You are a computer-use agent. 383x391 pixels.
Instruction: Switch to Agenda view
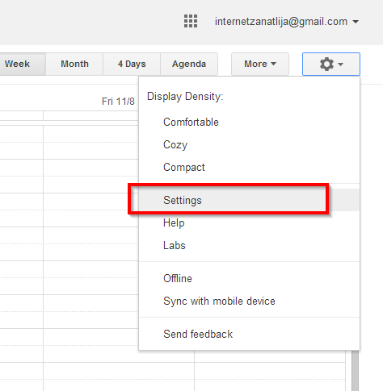point(189,64)
